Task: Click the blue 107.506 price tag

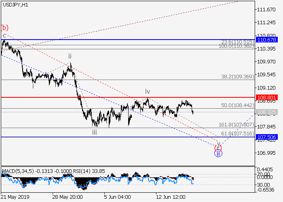Action: pyautogui.click(x=266, y=137)
